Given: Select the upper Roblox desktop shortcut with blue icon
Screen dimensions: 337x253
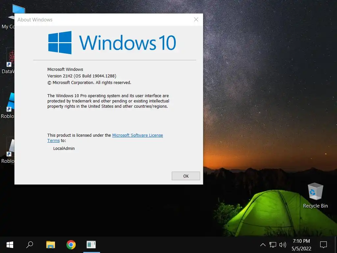Looking at the screenshot, I should click(x=8, y=106).
